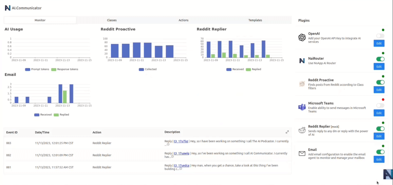Screen dimensions: 393x185
Task: Open the Templates tab
Action: tap(255, 20)
